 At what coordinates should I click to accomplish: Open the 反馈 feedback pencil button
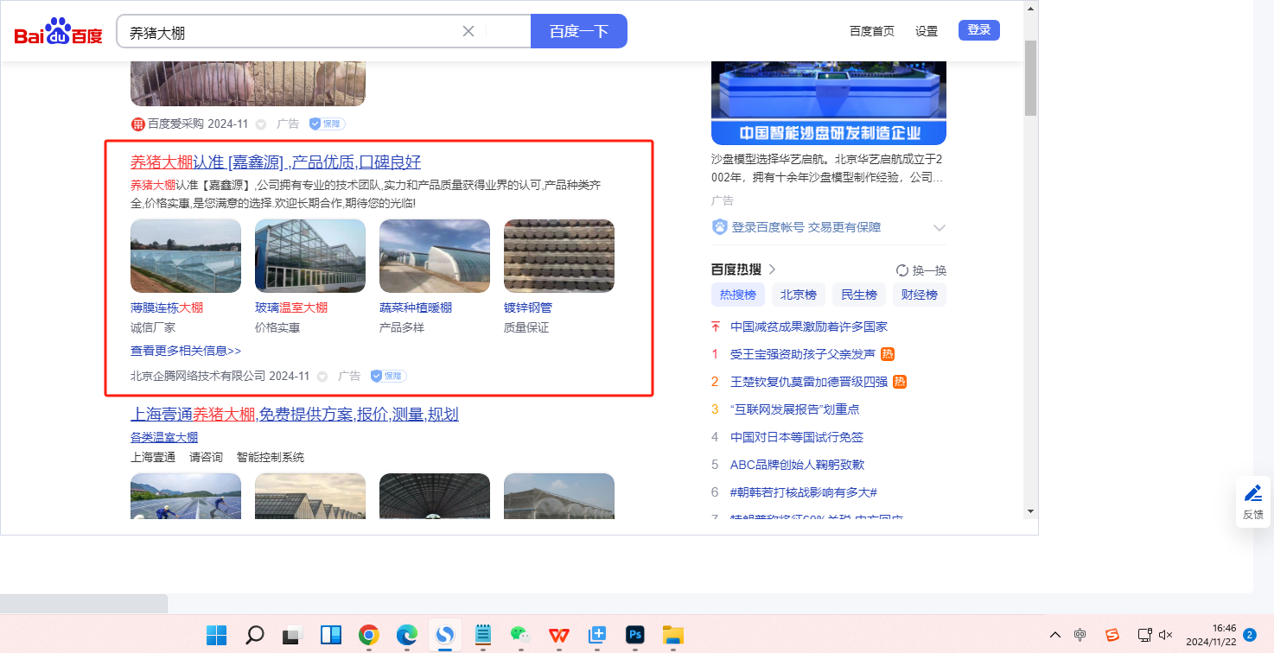[1253, 501]
